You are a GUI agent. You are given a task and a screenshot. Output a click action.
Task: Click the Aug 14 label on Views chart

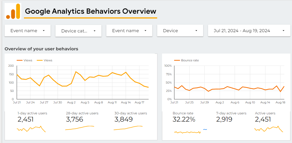click(x=126, y=102)
